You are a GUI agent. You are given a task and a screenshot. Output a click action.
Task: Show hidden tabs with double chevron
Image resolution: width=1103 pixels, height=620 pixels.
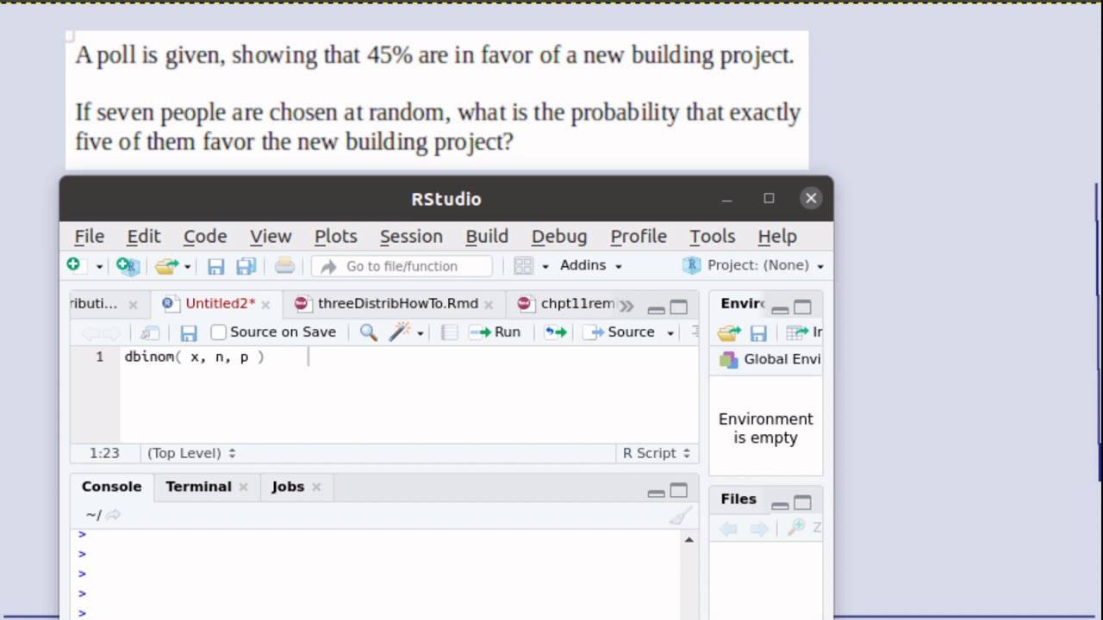tap(626, 306)
